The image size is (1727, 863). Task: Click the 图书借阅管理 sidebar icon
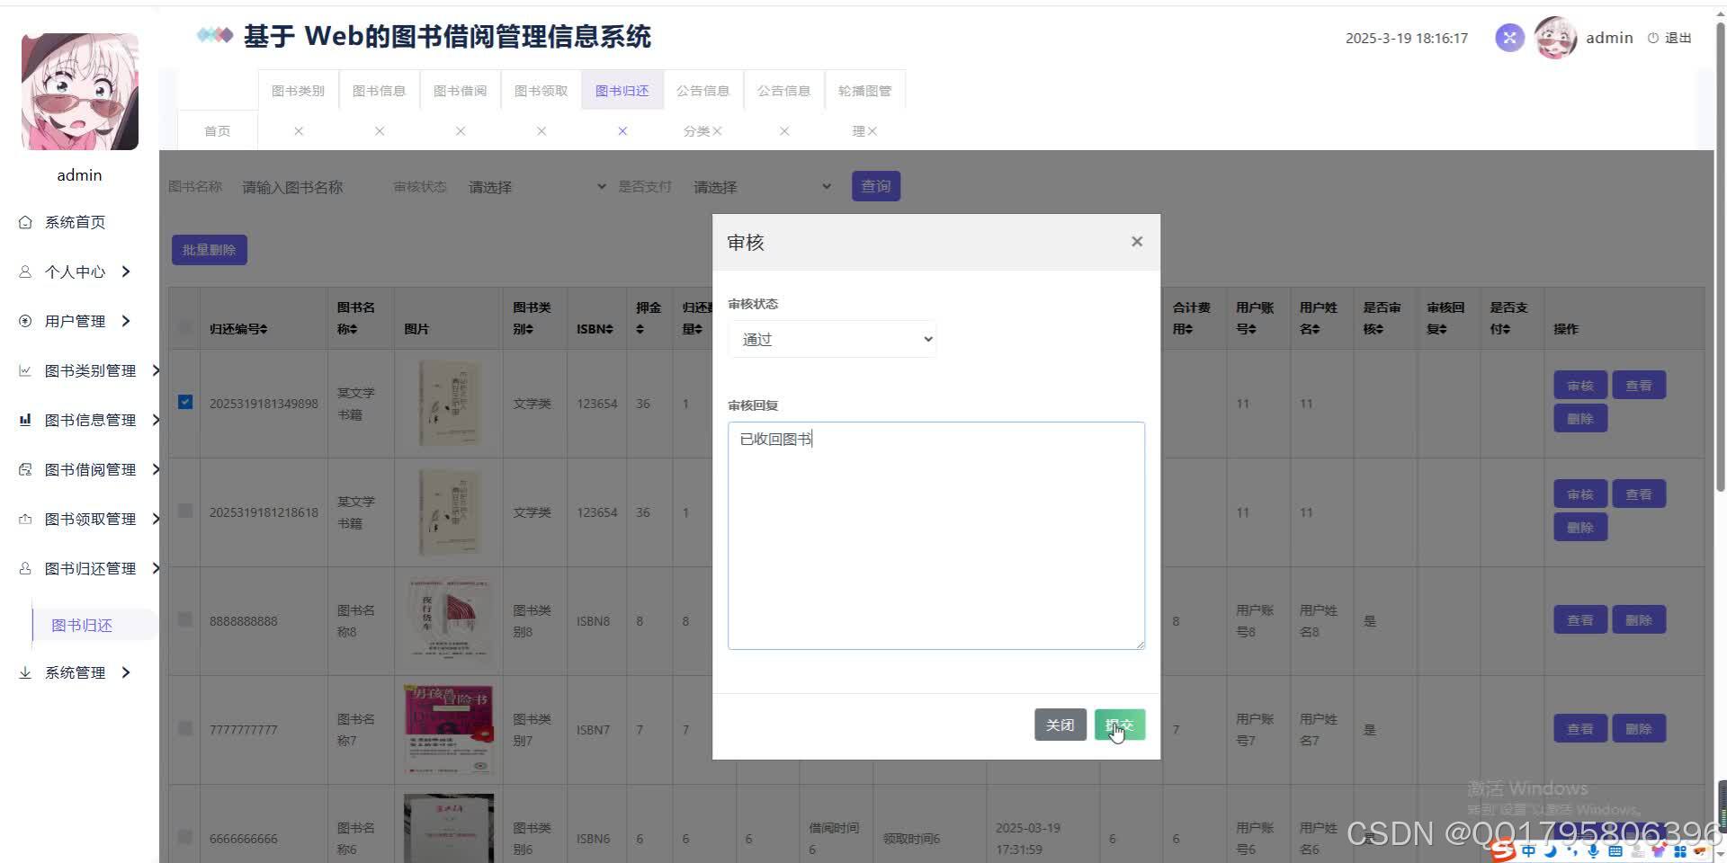(24, 469)
